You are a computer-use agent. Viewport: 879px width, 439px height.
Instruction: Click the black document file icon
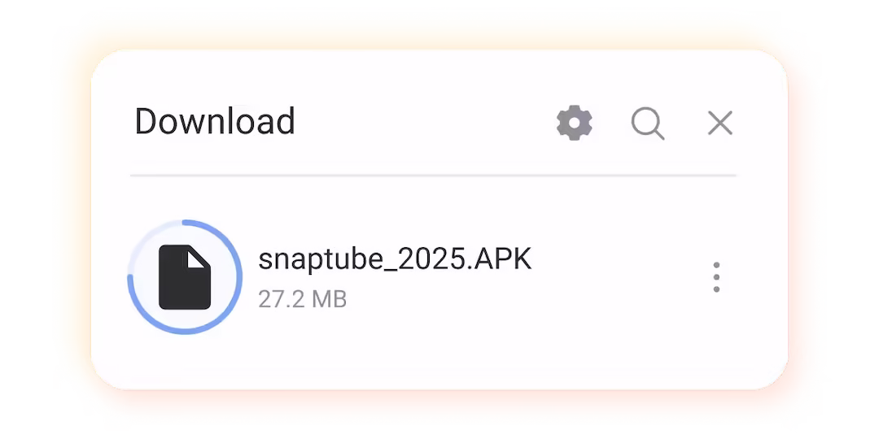point(185,277)
